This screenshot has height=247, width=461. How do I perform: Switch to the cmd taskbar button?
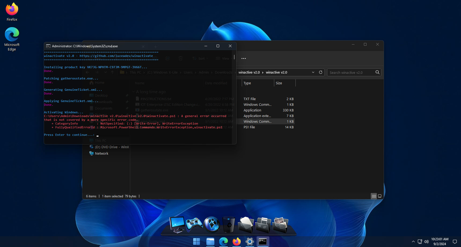click(263, 242)
